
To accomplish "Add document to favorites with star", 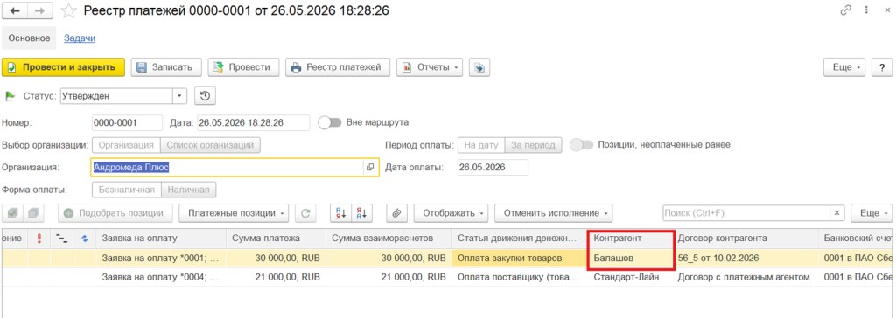I will 68,10.
